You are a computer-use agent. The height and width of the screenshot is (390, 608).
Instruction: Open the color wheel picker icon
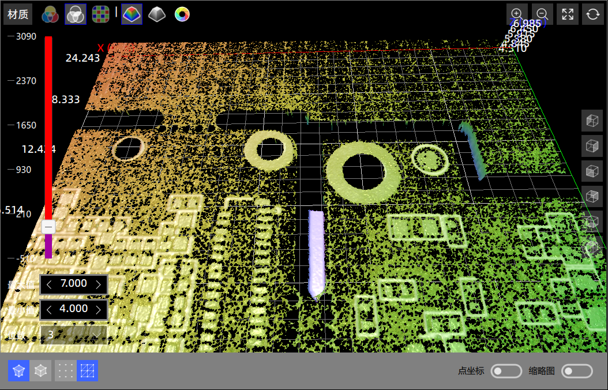pyautogui.click(x=182, y=14)
